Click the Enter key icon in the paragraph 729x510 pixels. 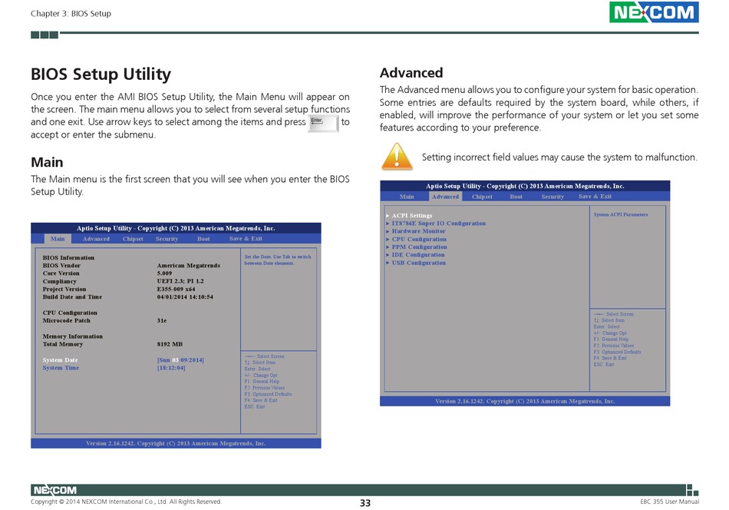[322, 123]
